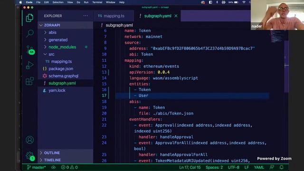
Task: Collapse the ZORAAPI root folder
Action: pos(66,25)
